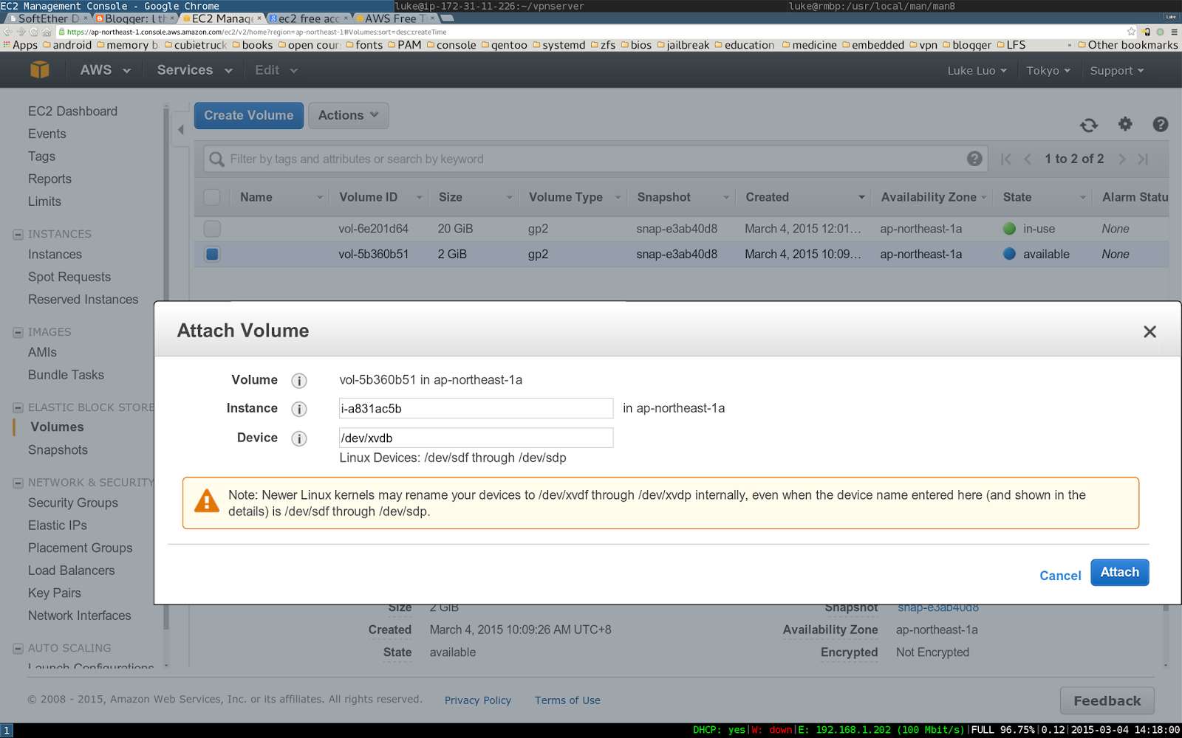The width and height of the screenshot is (1182, 738).
Task: Open the settings gear for table preferences
Action: (x=1125, y=124)
